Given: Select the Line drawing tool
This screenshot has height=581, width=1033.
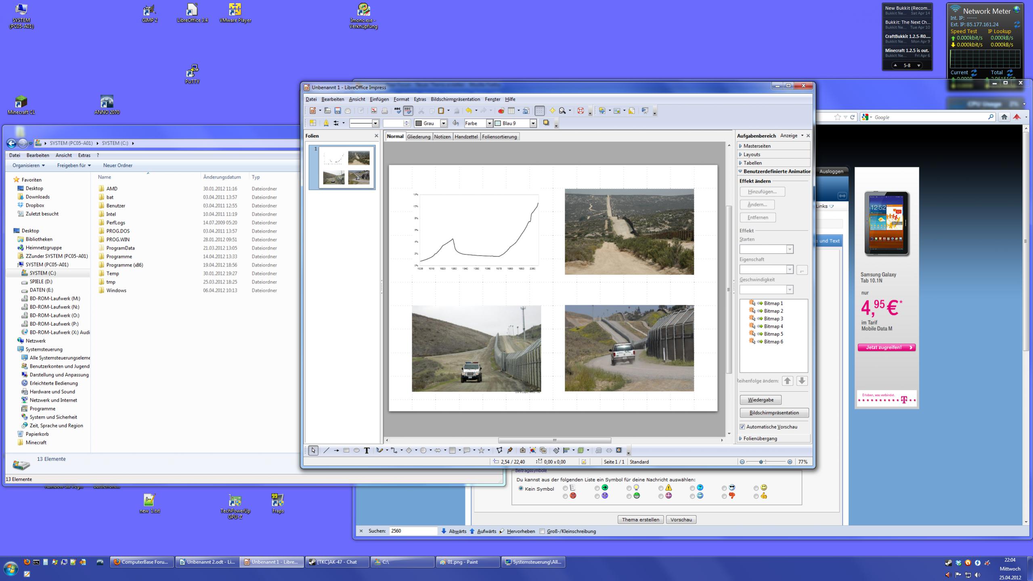Looking at the screenshot, I should [326, 451].
